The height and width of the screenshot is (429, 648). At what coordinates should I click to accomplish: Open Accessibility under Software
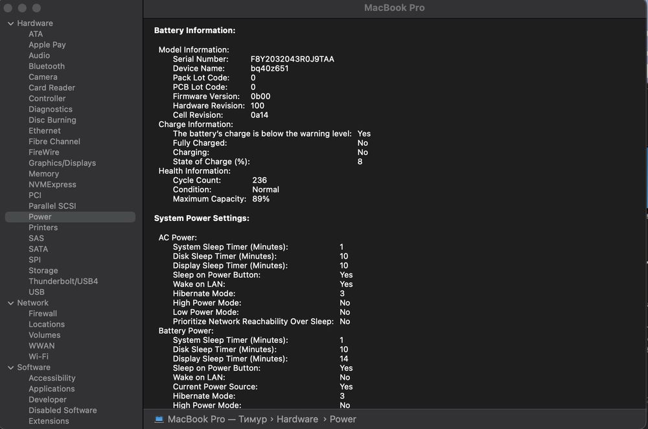coord(52,378)
